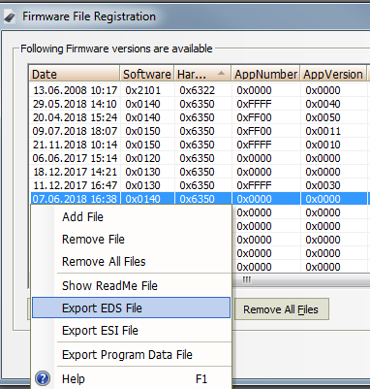Click the Firmware File Registration title icon
Screen dimensions: 370x389
click(10, 16)
